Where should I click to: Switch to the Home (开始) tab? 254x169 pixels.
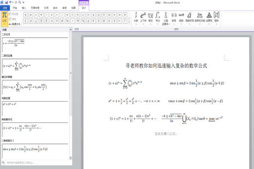pos(15,8)
